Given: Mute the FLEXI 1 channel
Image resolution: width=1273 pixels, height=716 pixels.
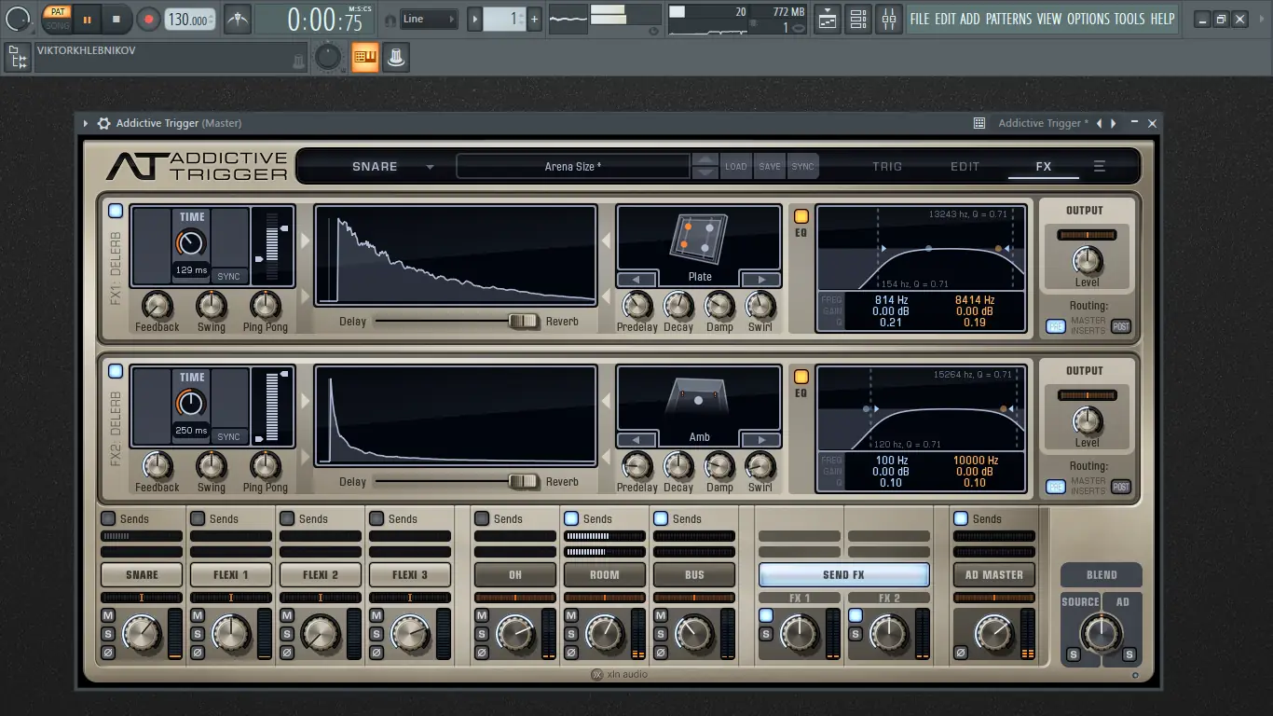Looking at the screenshot, I should tap(198, 615).
